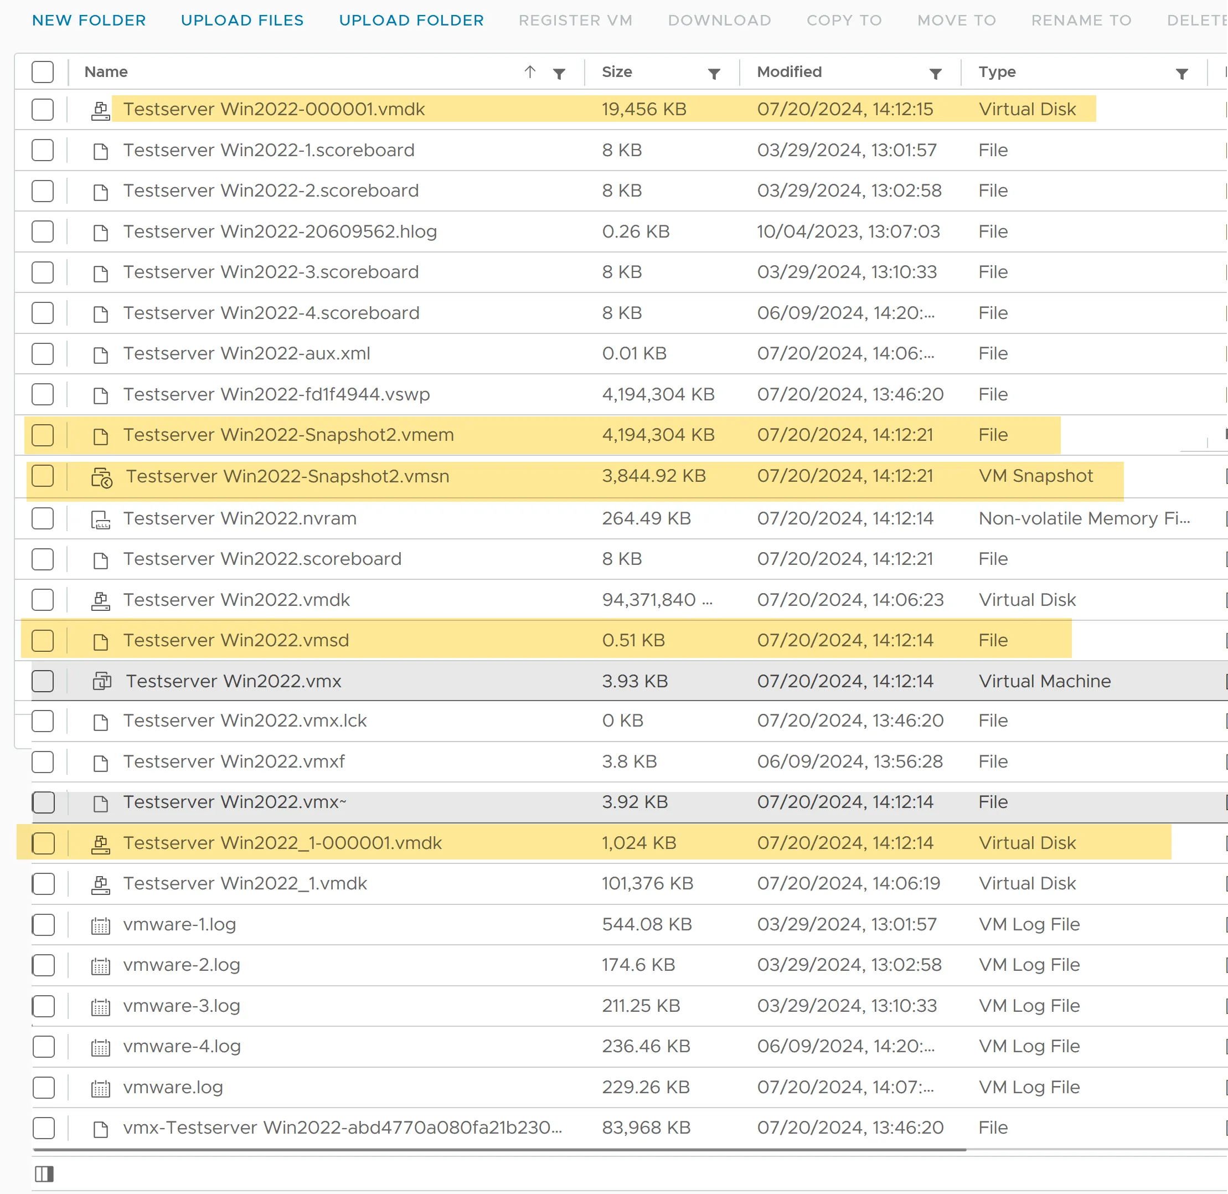Click MOVE TO in the action bar
This screenshot has height=1194, width=1228.
pyautogui.click(x=955, y=19)
